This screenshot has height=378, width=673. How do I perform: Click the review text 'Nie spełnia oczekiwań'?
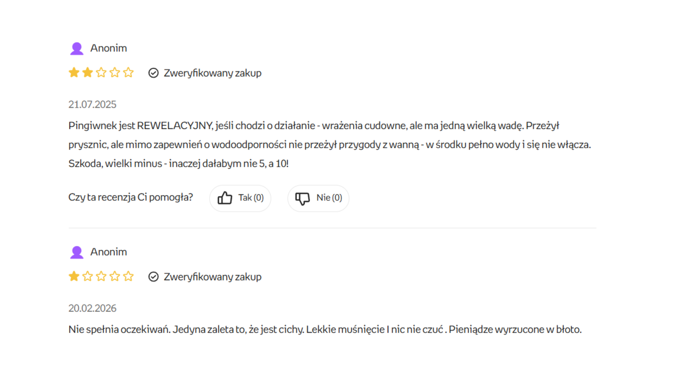coord(325,329)
